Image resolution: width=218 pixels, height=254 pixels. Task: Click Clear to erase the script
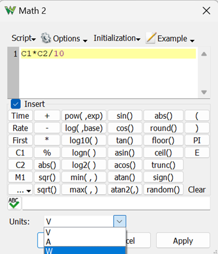pos(197,190)
